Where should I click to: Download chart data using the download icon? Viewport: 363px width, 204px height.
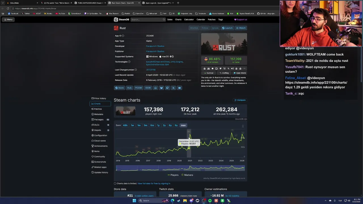pos(243,126)
